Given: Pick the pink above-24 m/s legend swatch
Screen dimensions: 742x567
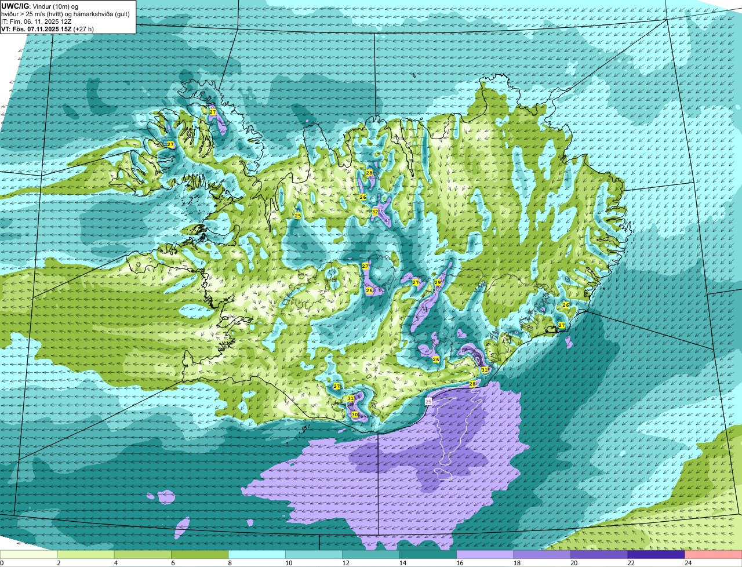Looking at the screenshot, I should [x=714, y=554].
